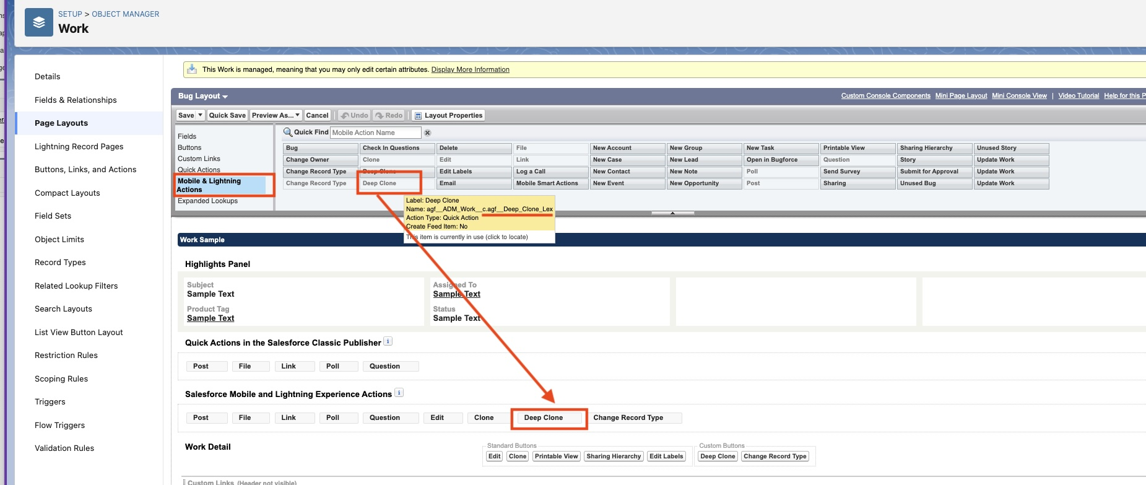Select Fields palette category

(187, 136)
